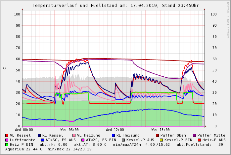This screenshot has width=231, height=155.
Task: Click the green Heiz-P EIN swatch
Action: pyautogui.click(x=7, y=144)
